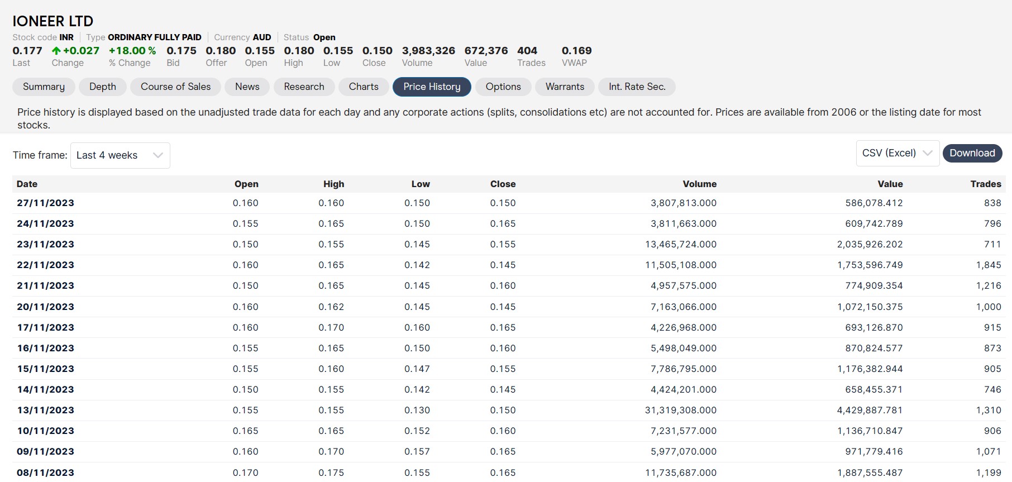Click the Low column header
This screenshot has height=482, width=1012.
(421, 184)
